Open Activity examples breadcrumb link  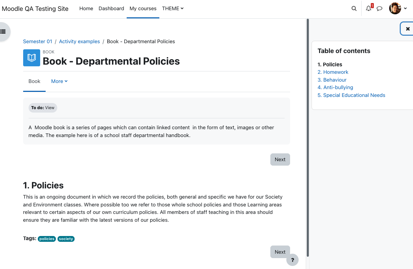tap(79, 41)
